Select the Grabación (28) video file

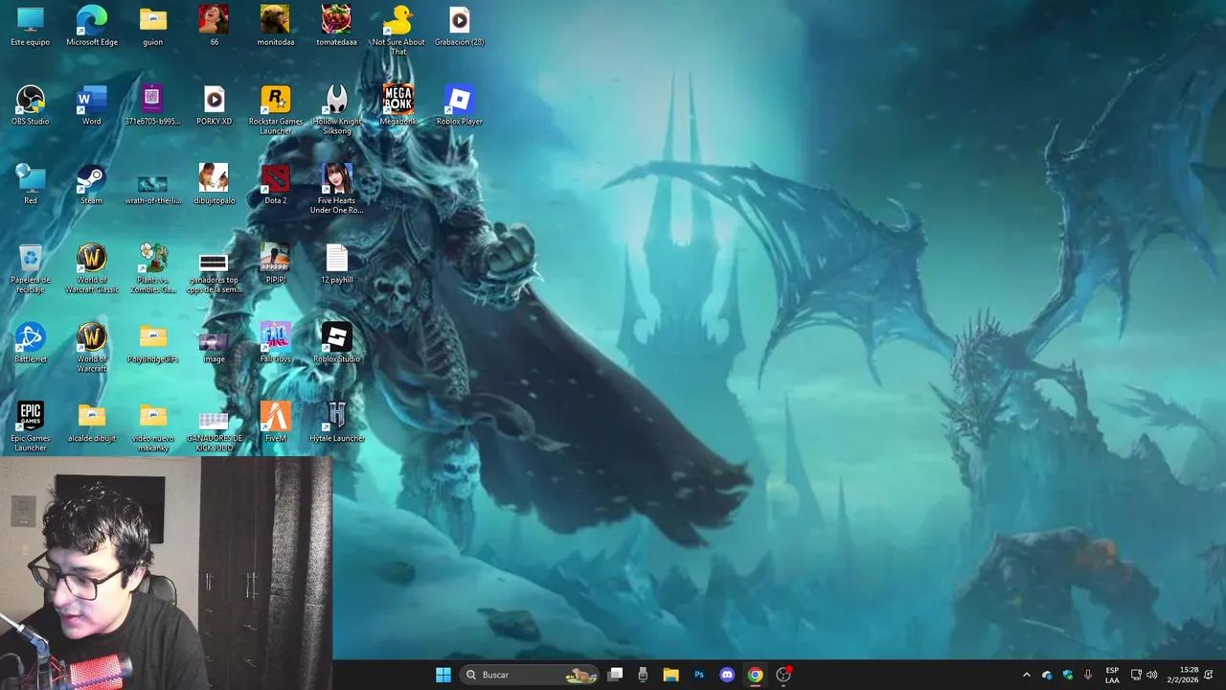click(x=459, y=26)
